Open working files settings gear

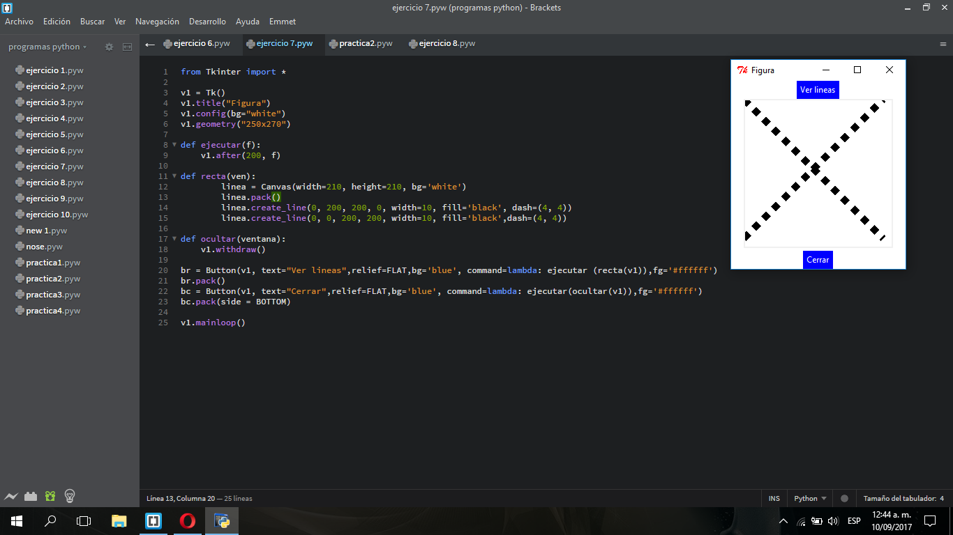(109, 47)
